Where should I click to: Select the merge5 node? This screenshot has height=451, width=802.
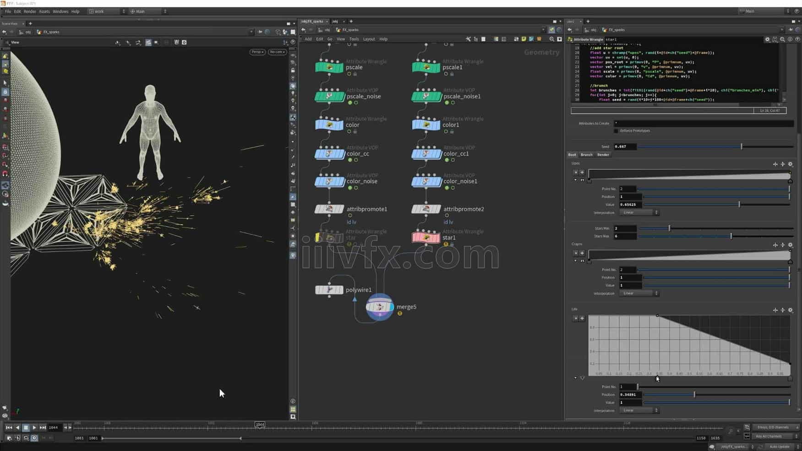(x=380, y=307)
